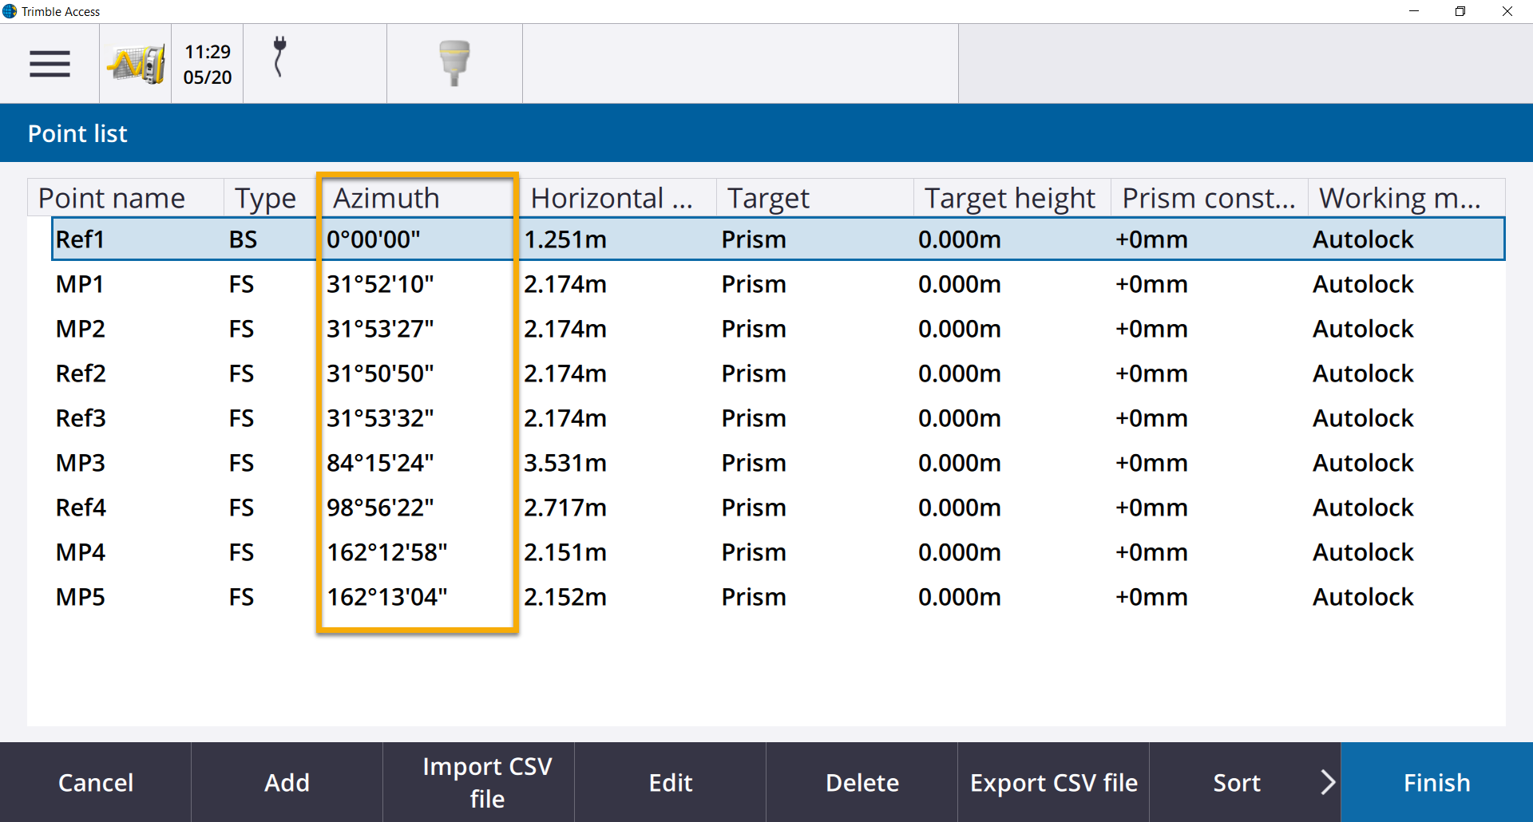Click the time and date display panel
1533x822 pixels.
pos(206,63)
